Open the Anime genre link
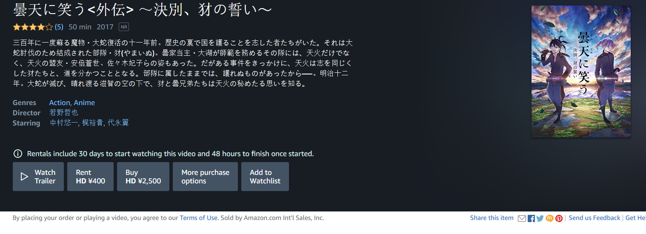Screen dimensions: 646x234 84,103
